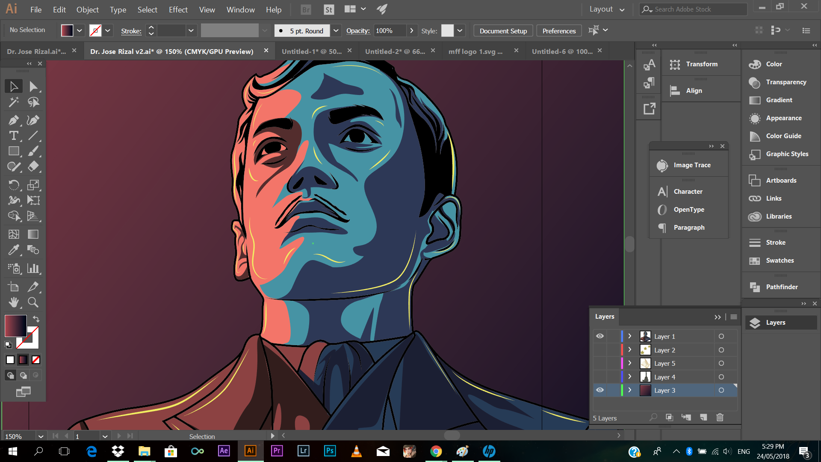821x462 pixels.
Task: Open brush definition dropdown 5 pt. Round
Action: pyautogui.click(x=336, y=30)
